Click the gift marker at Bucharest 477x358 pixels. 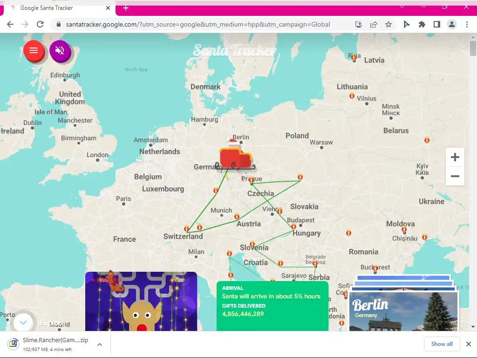375,268
